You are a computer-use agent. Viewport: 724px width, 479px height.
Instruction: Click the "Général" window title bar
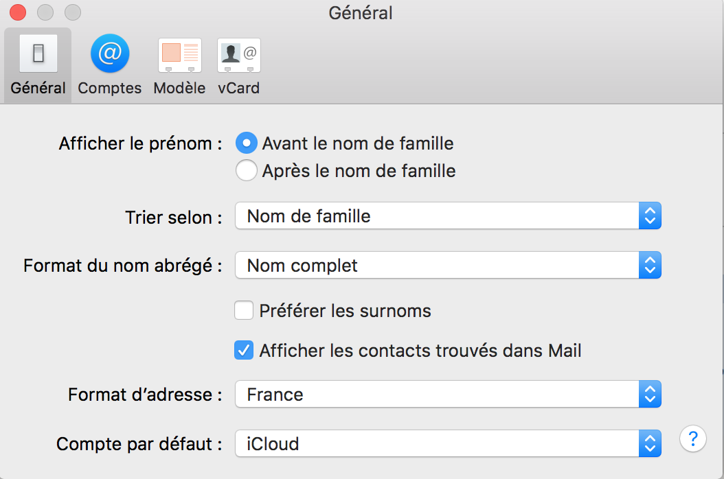[x=361, y=12]
